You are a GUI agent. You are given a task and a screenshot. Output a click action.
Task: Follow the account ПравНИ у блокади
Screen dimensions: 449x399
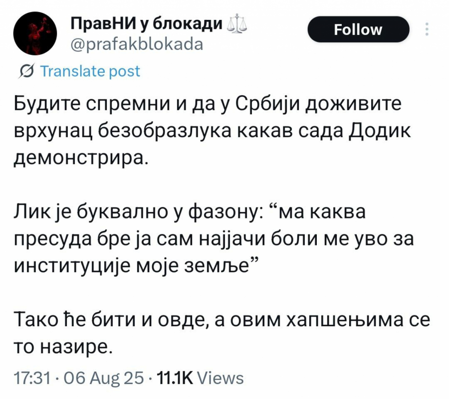(x=358, y=29)
